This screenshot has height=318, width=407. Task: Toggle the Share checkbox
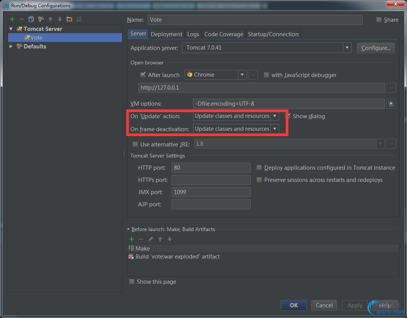point(379,19)
